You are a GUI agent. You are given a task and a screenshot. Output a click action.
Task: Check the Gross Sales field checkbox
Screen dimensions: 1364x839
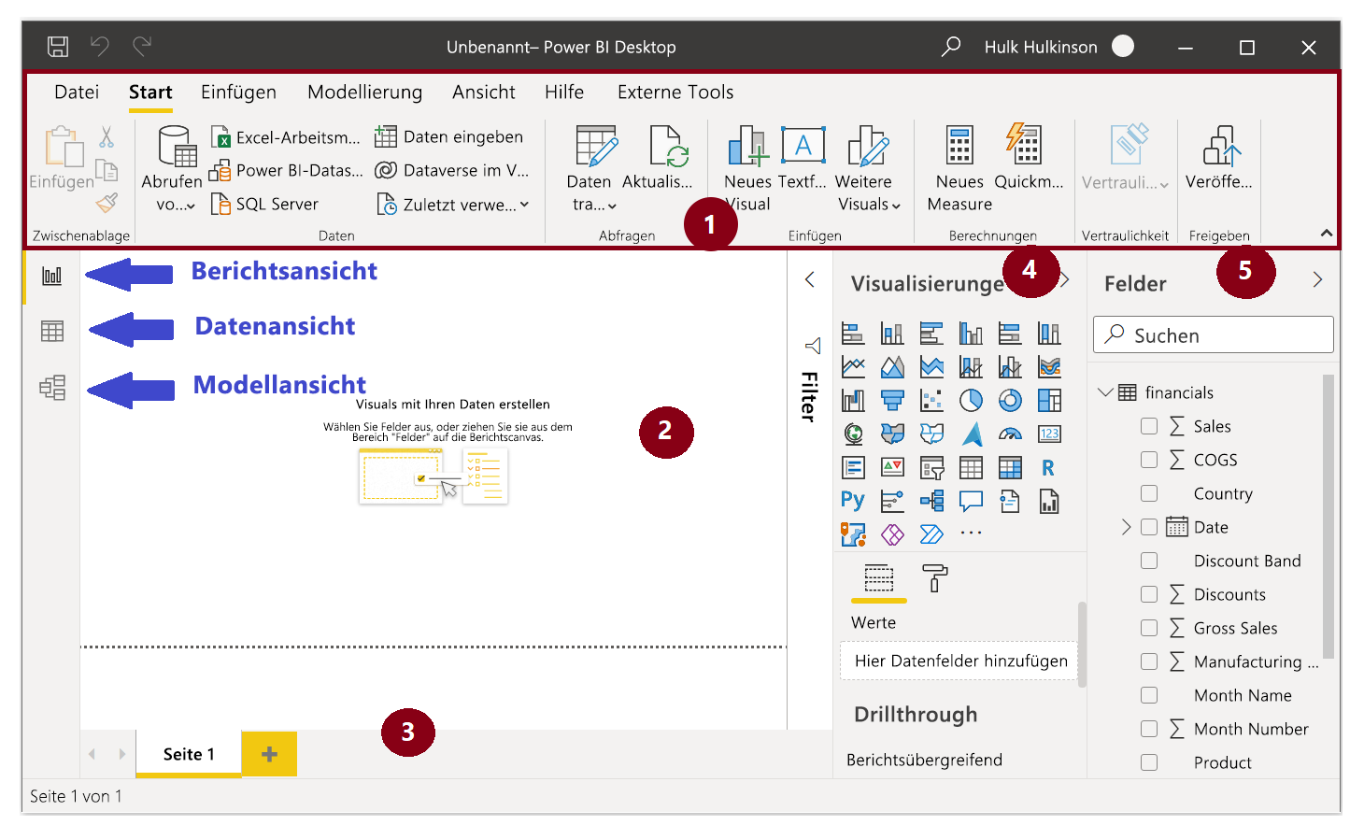(1149, 628)
